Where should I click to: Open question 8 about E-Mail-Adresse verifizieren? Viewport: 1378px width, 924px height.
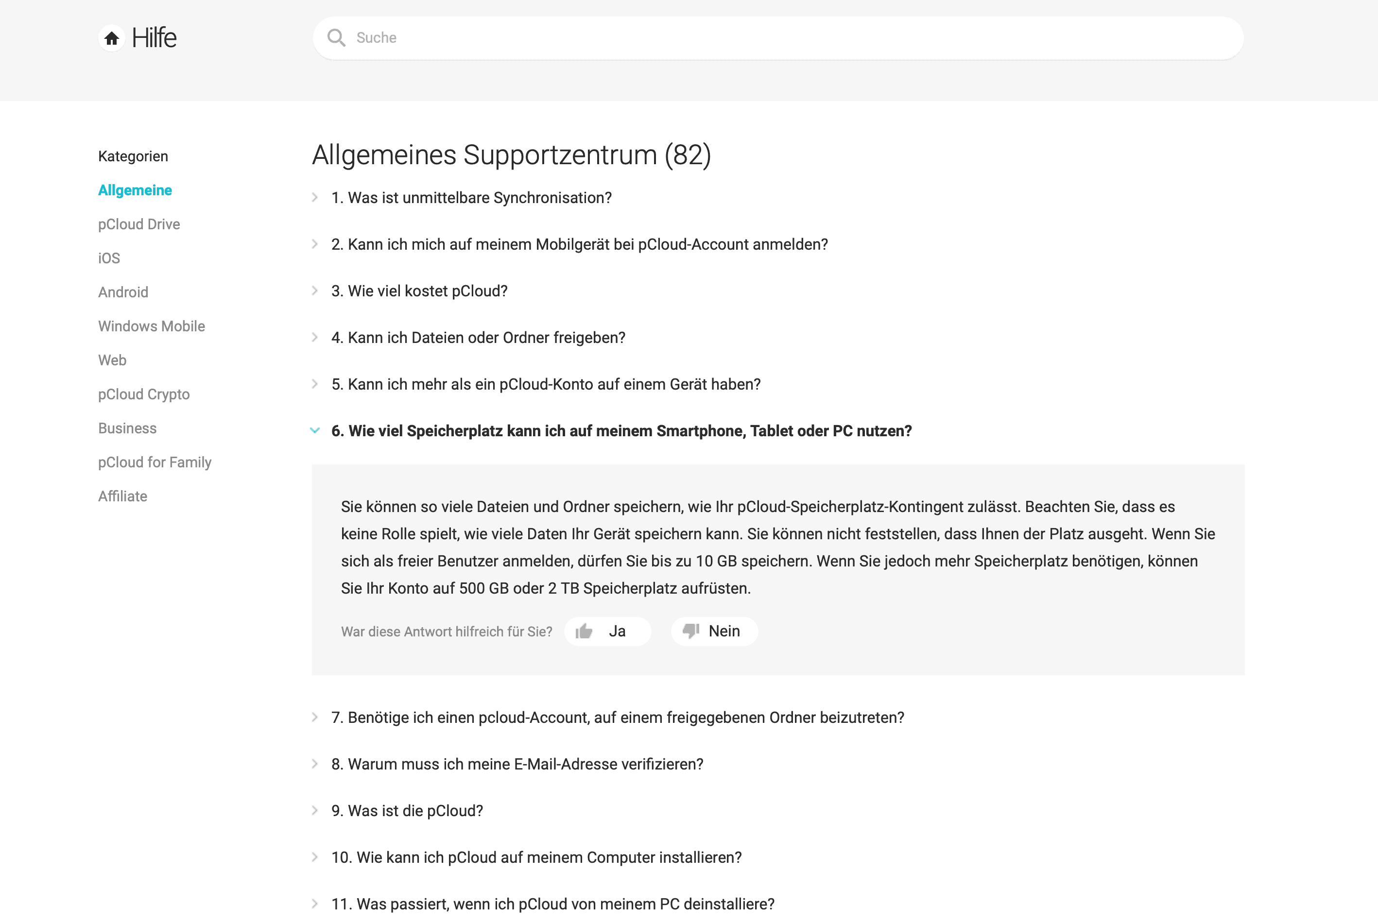click(x=517, y=764)
